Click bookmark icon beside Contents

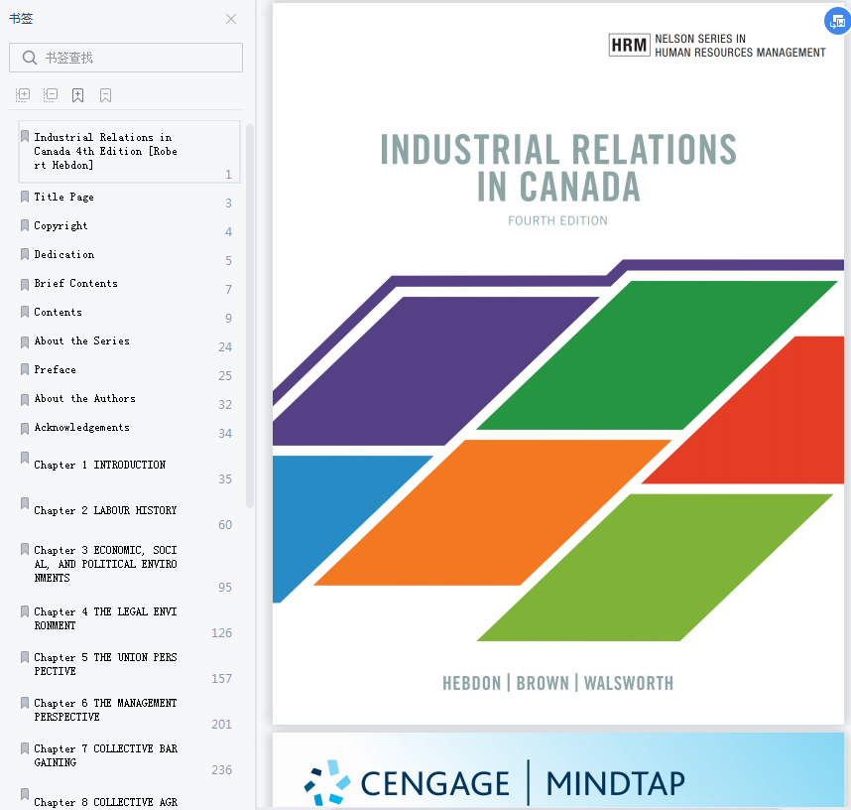(x=25, y=312)
